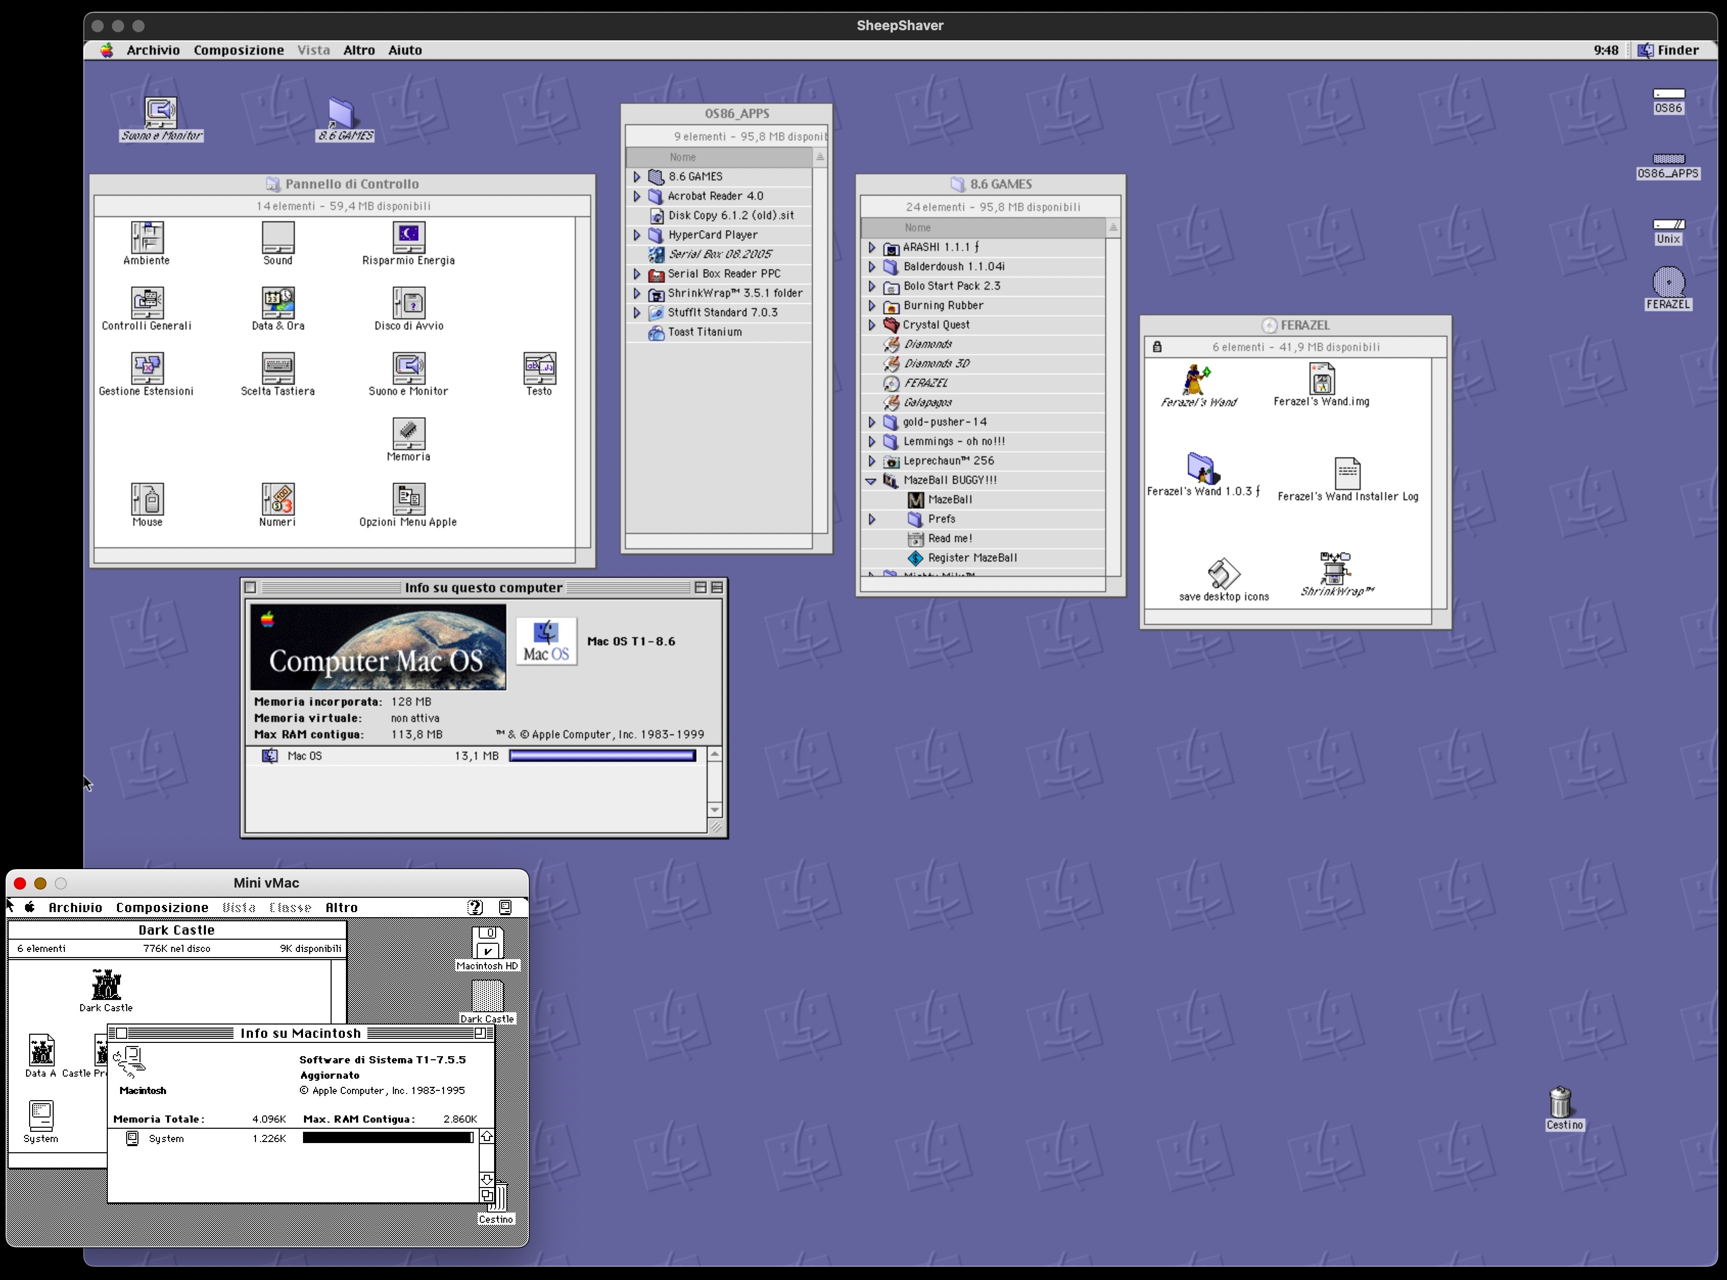Open the Memoria control panel
The height and width of the screenshot is (1280, 1727).
[x=408, y=434]
